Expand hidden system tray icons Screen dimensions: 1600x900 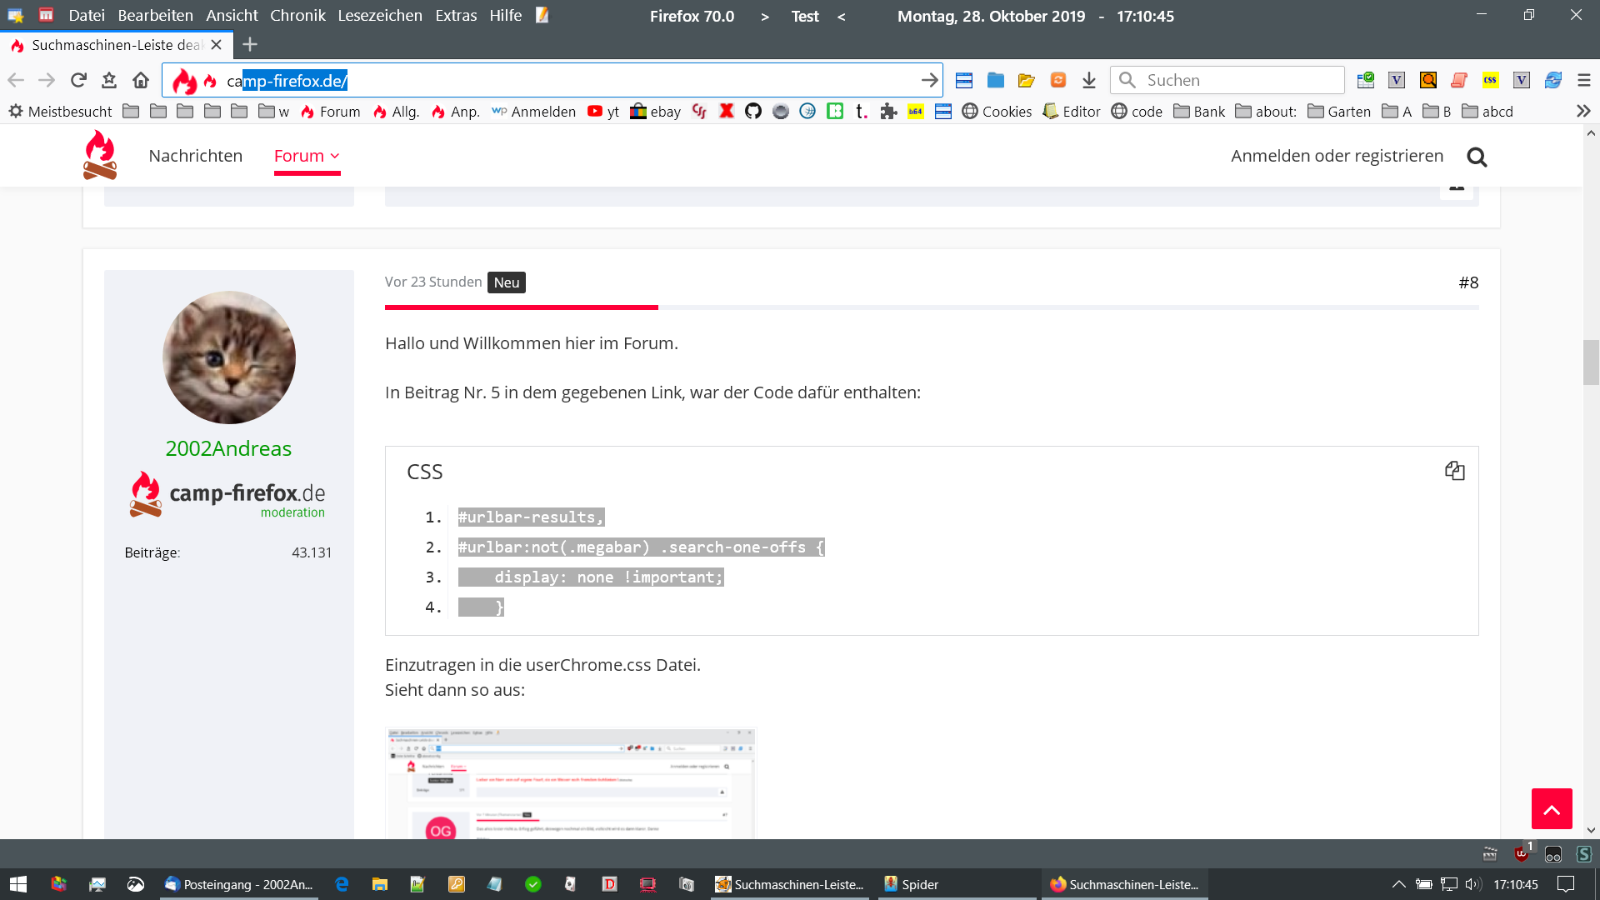pos(1398,884)
